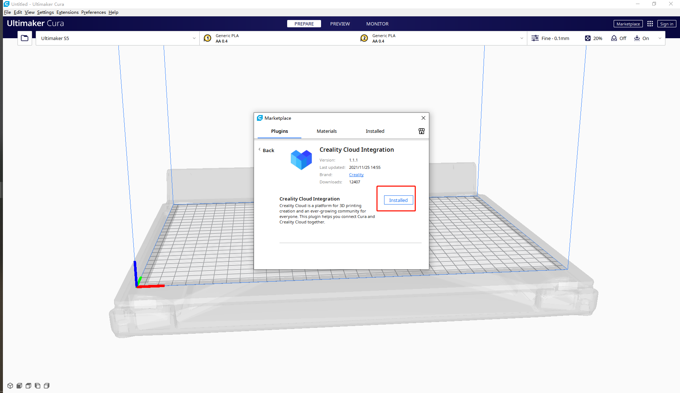Open the Creality brand link
680x393 pixels.
[356, 175]
